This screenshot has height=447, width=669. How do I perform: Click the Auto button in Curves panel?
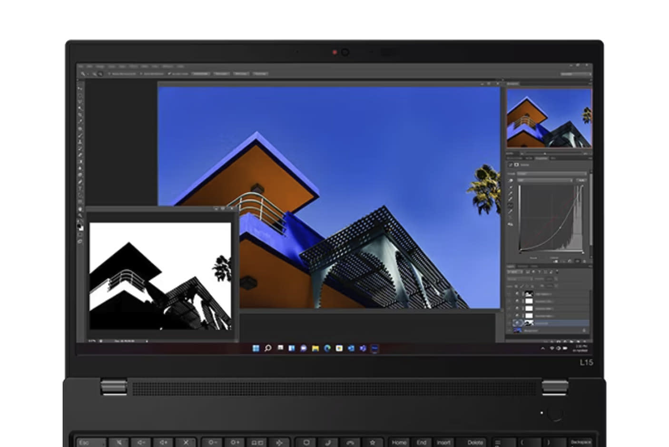click(581, 180)
